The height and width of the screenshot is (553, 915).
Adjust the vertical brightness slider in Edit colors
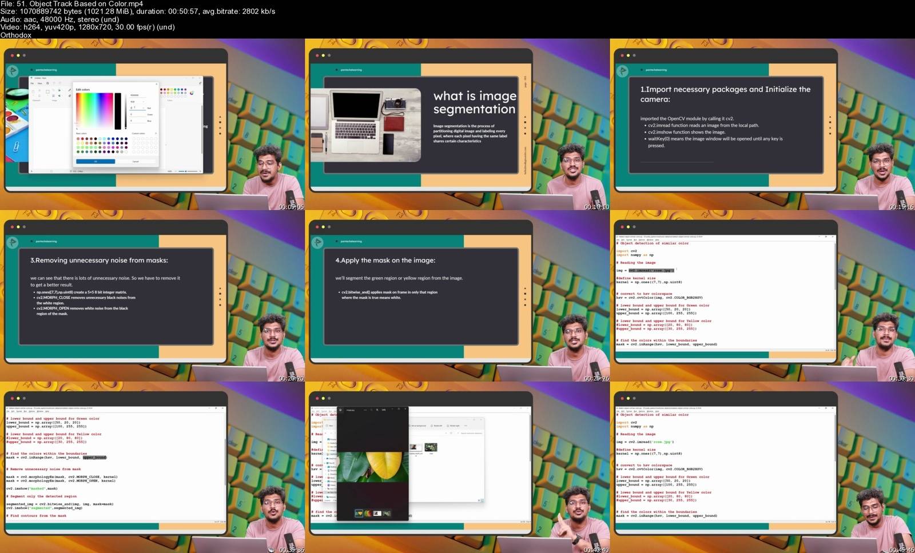125,111
